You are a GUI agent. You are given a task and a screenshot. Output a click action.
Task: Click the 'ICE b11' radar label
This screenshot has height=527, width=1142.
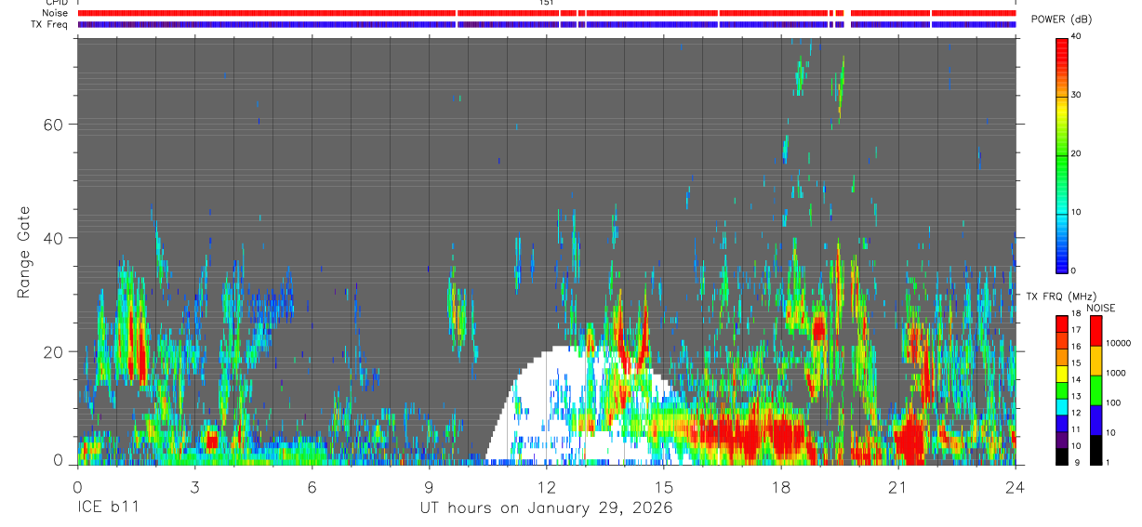point(107,508)
